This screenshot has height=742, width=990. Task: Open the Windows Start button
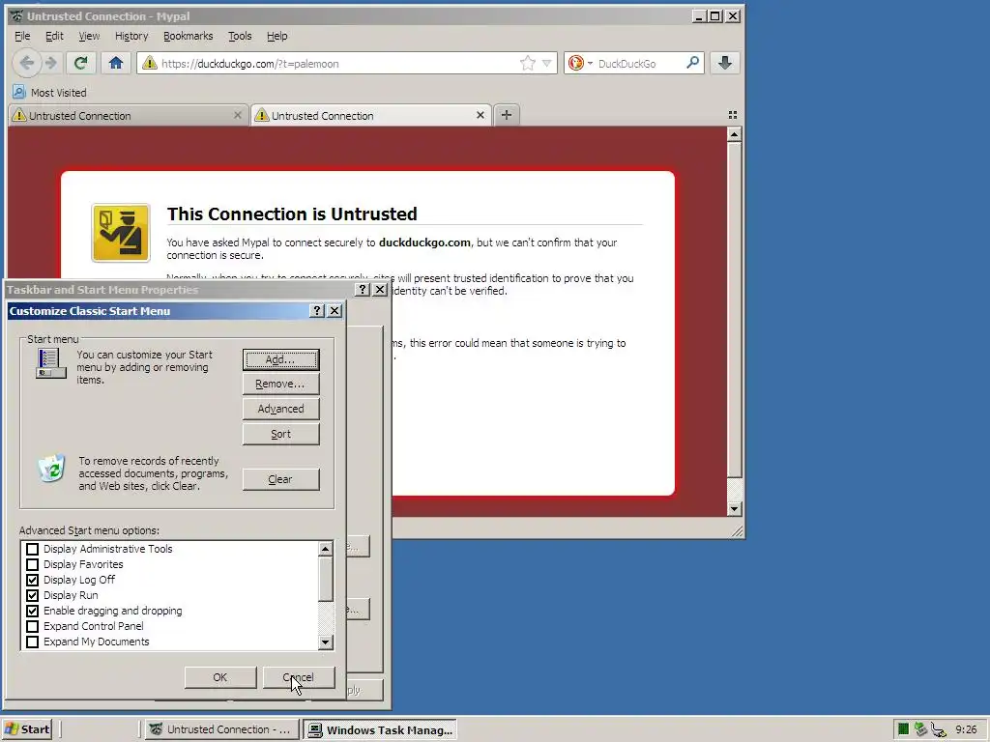coord(27,729)
